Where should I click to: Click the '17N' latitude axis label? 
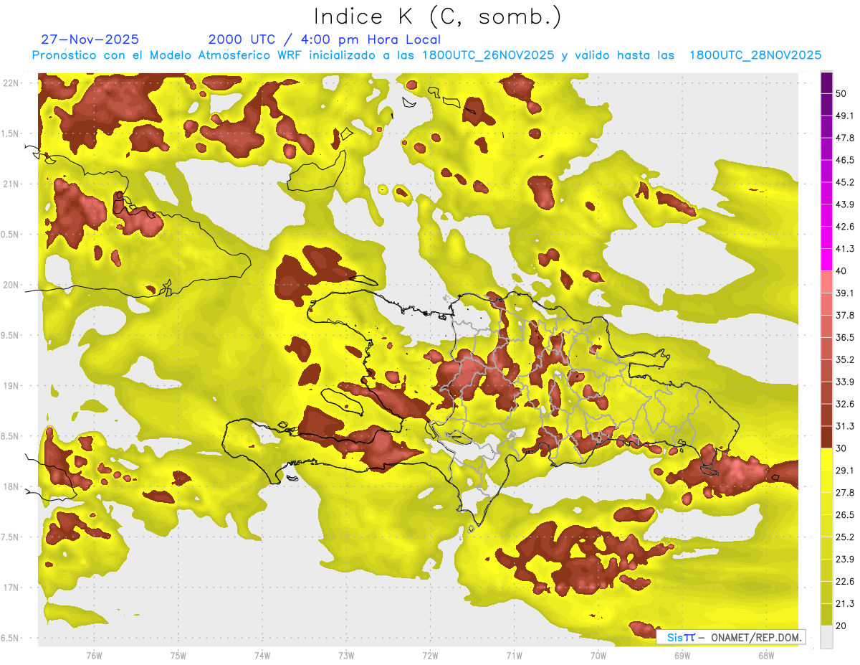(11, 588)
